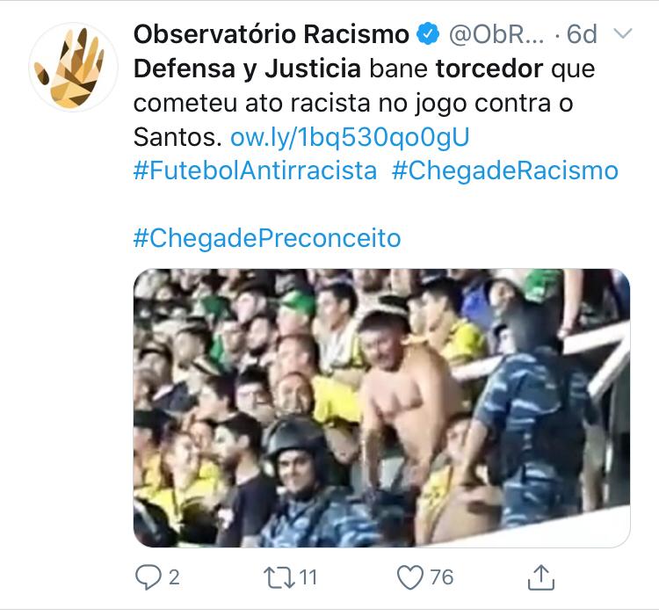Viewport: 659px width, 616px height.
Task: Click the retweet count 11
Action: click(x=308, y=577)
